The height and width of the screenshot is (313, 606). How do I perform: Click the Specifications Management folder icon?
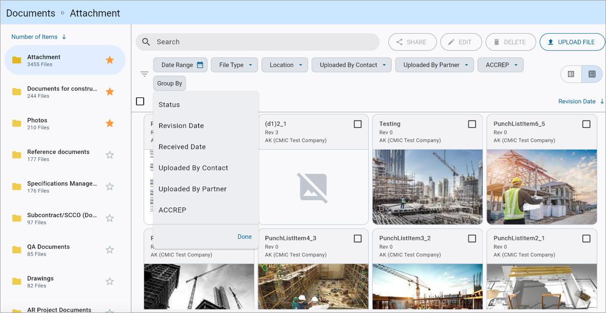click(x=17, y=186)
